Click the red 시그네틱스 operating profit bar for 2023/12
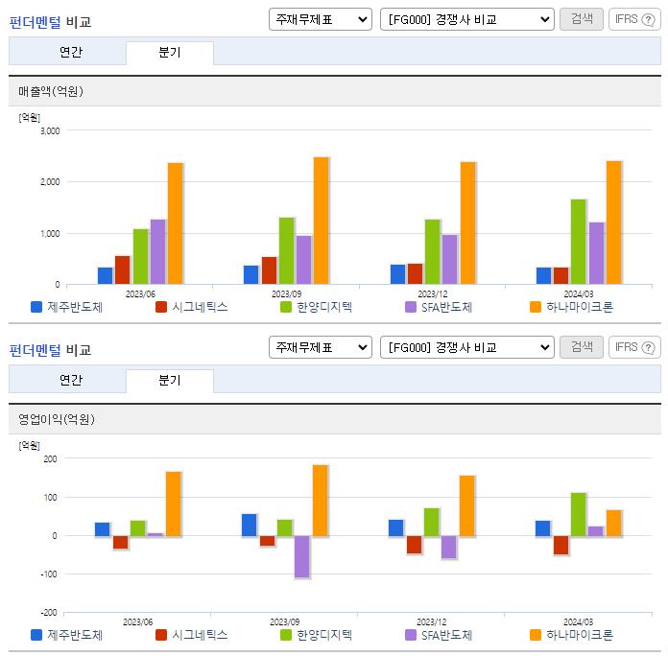Screen dimensions: 668x656 click(x=414, y=545)
